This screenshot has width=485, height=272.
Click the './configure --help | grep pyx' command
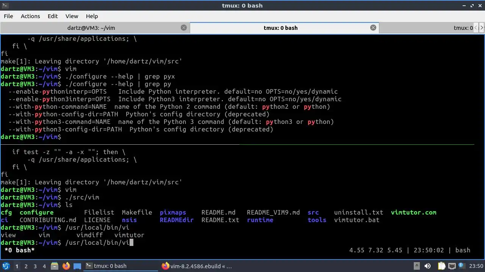click(x=120, y=76)
